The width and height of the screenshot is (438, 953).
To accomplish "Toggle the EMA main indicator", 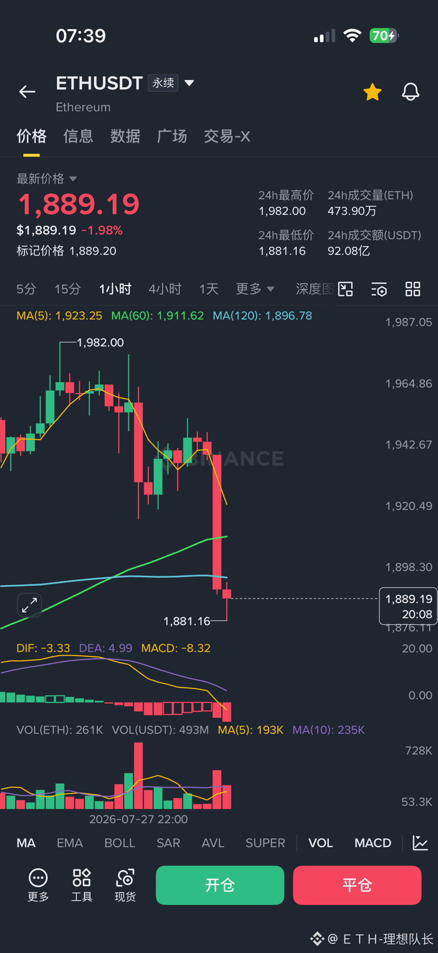I will [x=70, y=843].
